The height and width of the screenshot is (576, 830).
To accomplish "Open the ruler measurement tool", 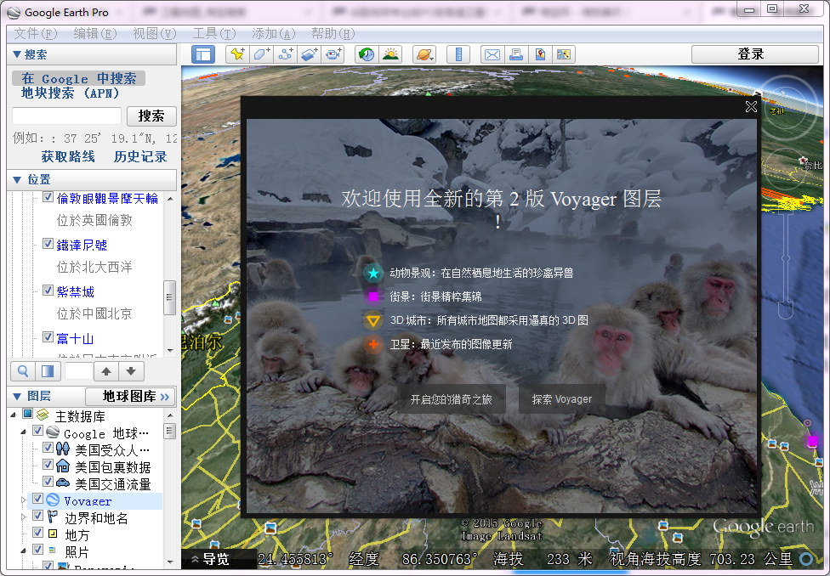I will (x=458, y=54).
